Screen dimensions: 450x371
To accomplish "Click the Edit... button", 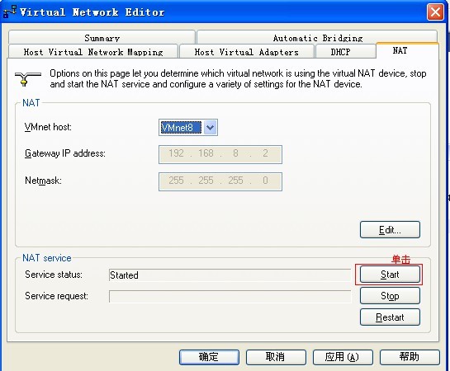I will click(390, 229).
